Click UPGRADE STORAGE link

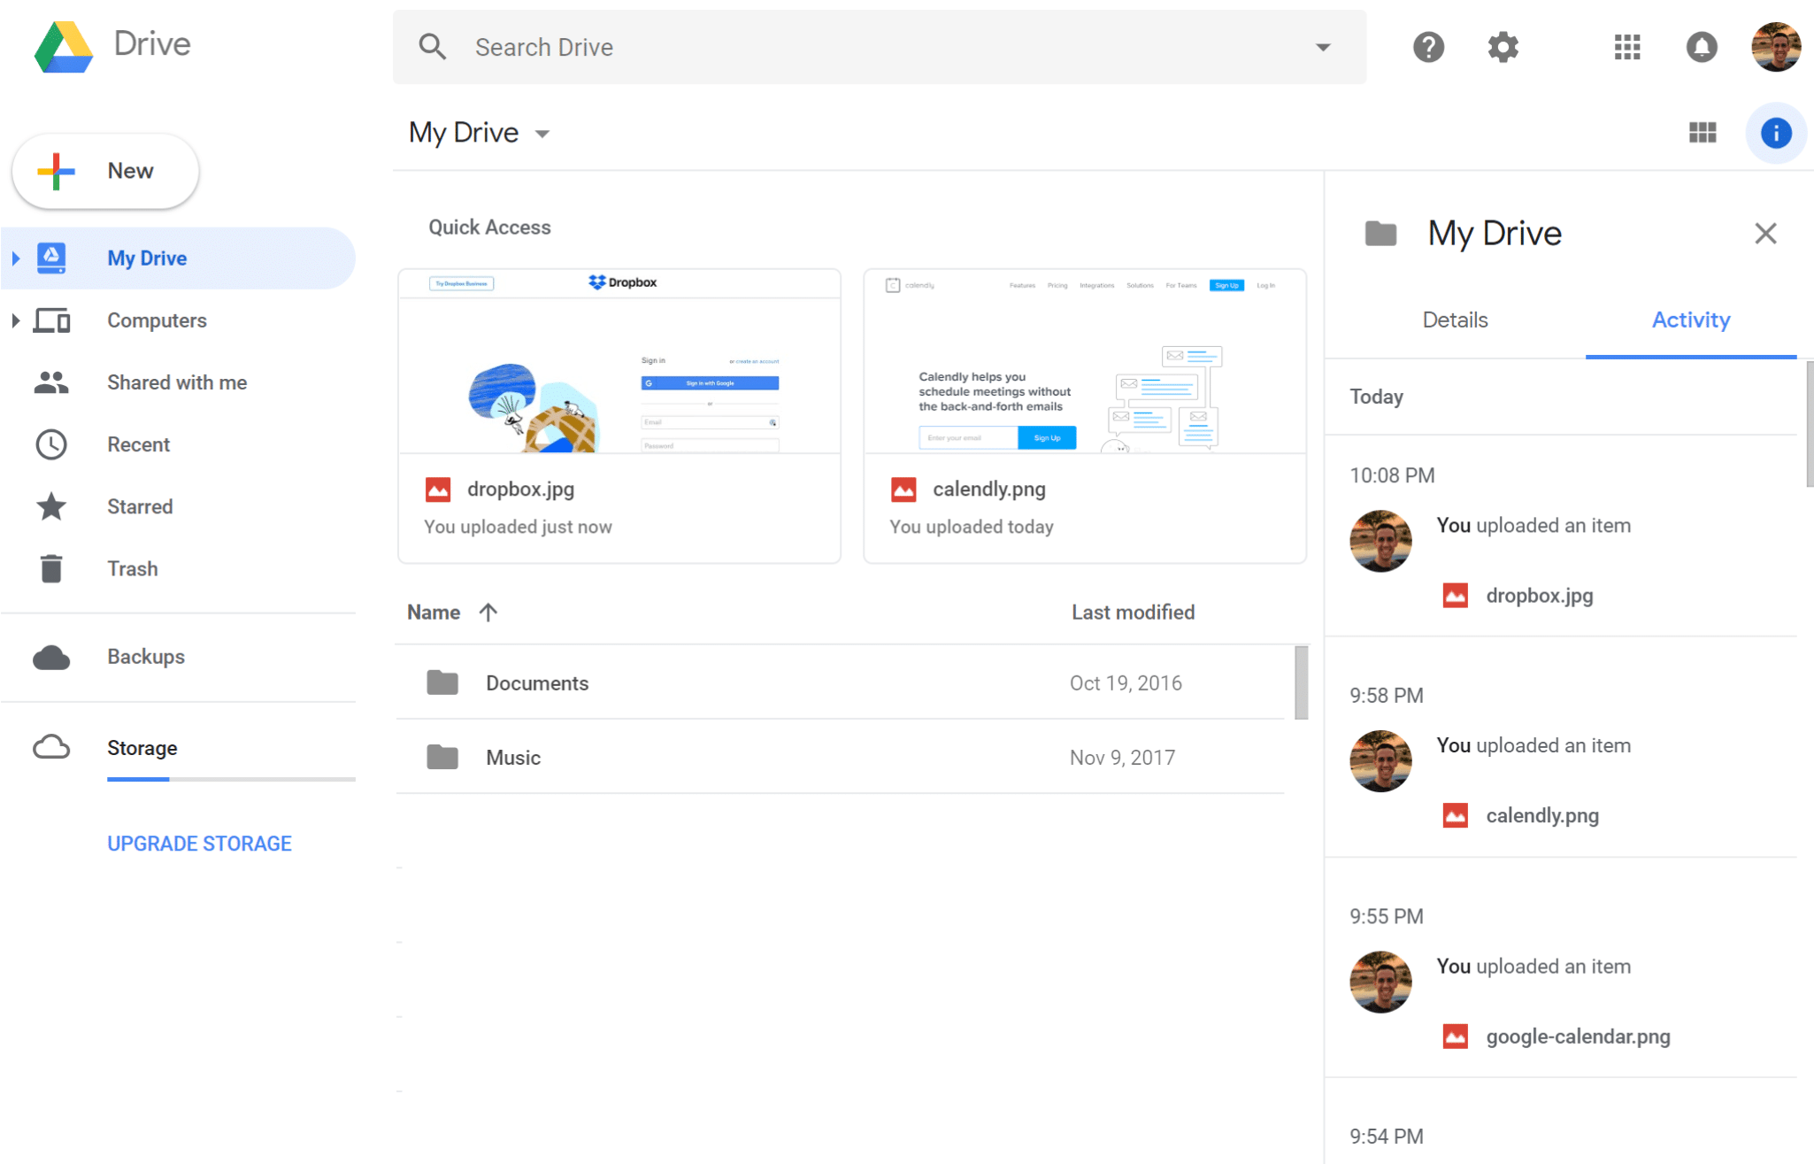pyautogui.click(x=198, y=841)
